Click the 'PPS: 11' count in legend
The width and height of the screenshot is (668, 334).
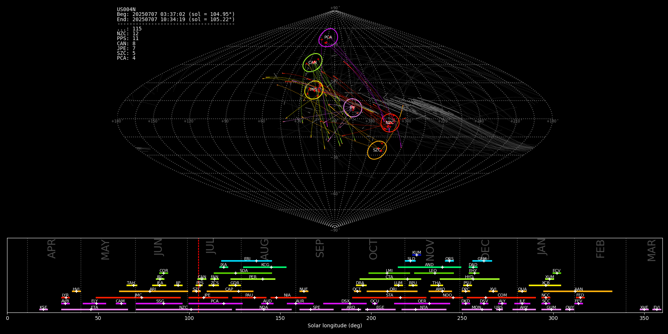[x=128, y=38]
